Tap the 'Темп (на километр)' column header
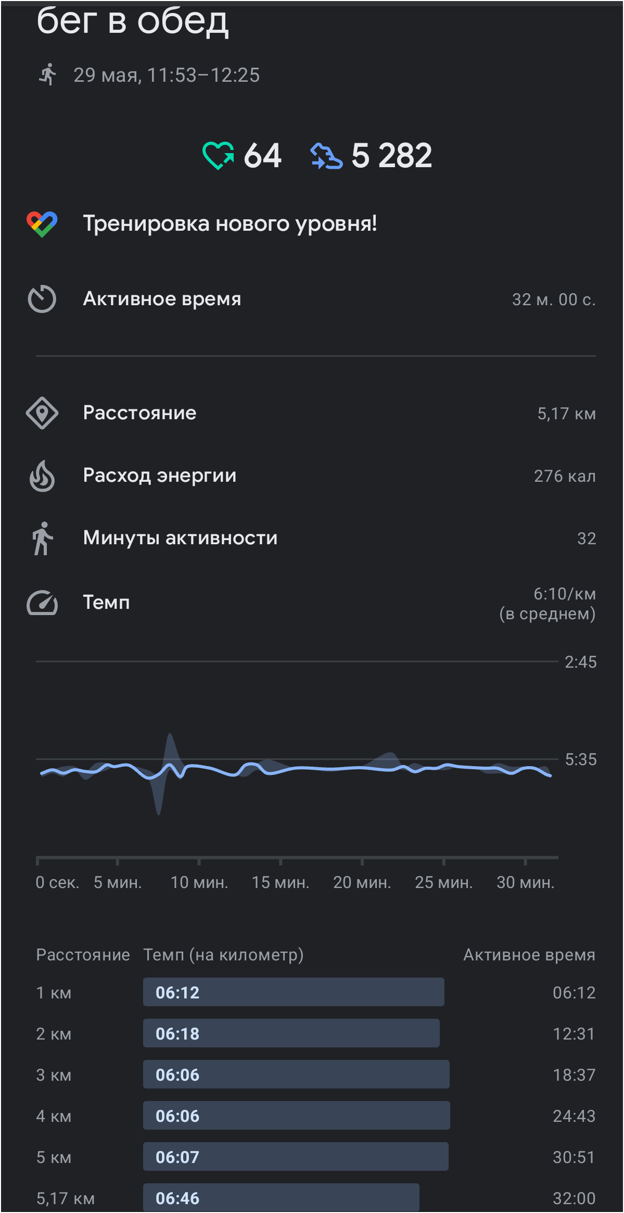 pyautogui.click(x=223, y=955)
